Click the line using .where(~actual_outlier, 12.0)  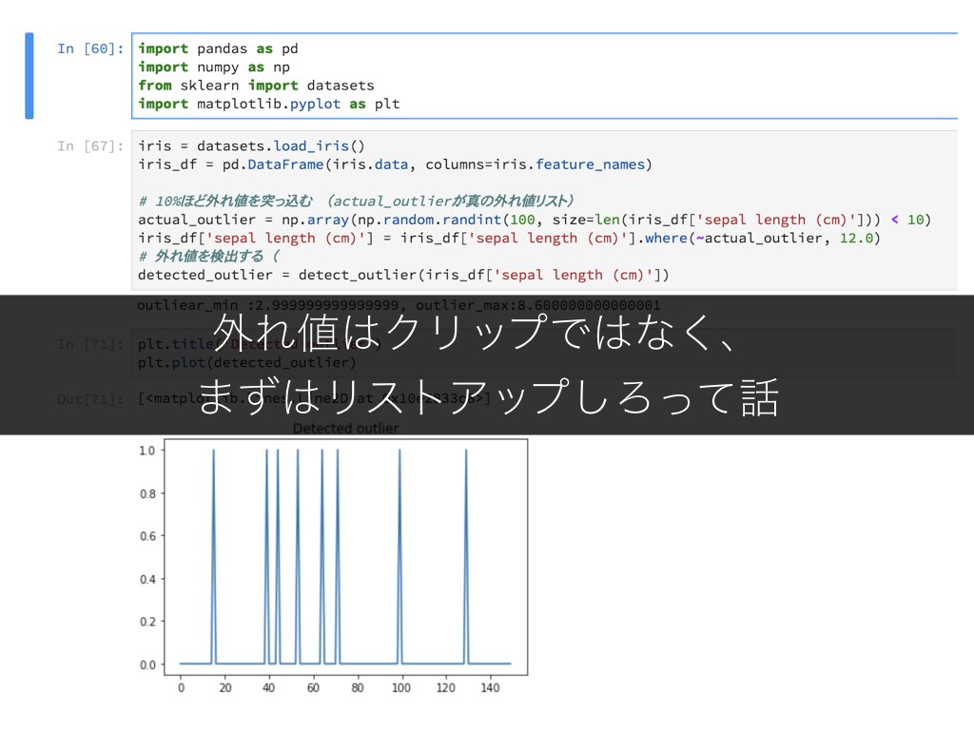(509, 238)
